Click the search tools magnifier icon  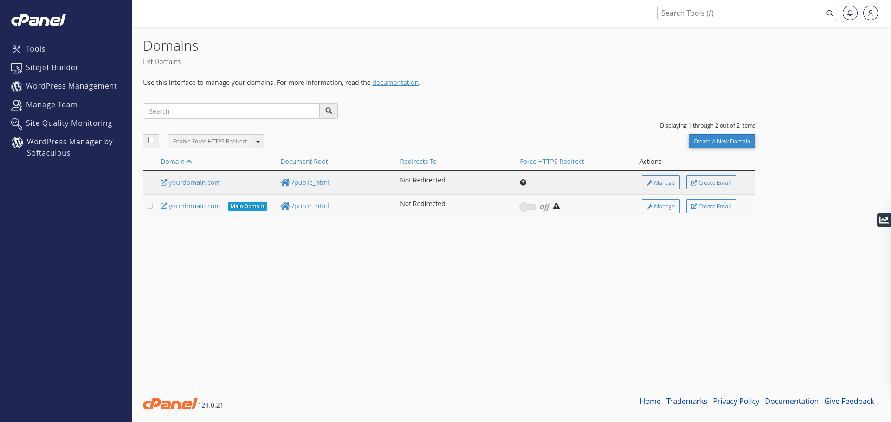(x=829, y=13)
